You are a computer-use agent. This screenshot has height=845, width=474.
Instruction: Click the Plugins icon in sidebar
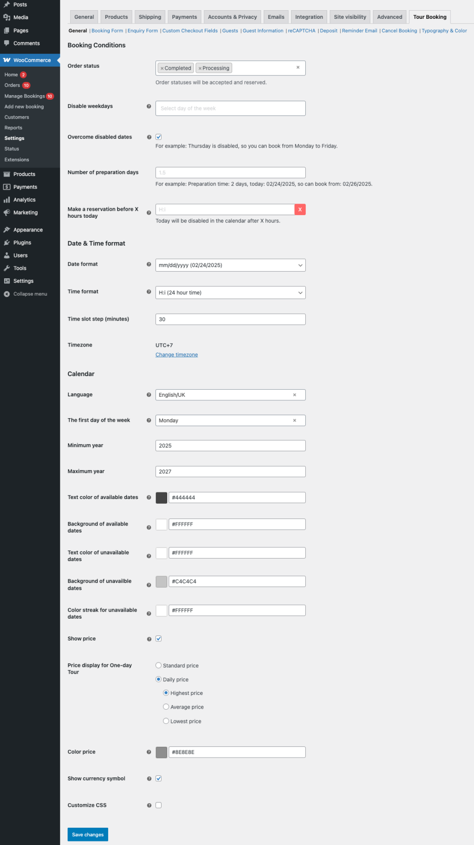point(7,243)
